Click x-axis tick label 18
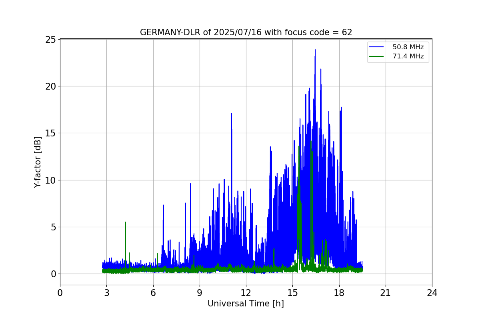This screenshot has height=320, width=480. 339,293
